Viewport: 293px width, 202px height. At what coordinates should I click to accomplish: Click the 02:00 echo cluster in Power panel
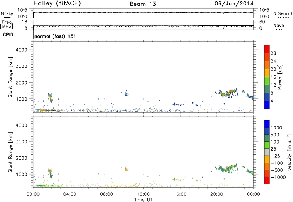point(50,98)
